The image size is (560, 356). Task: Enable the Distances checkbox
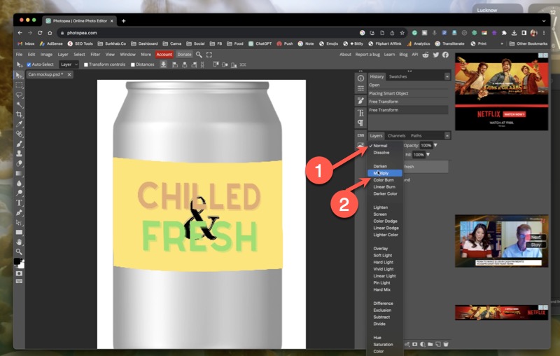tap(133, 64)
